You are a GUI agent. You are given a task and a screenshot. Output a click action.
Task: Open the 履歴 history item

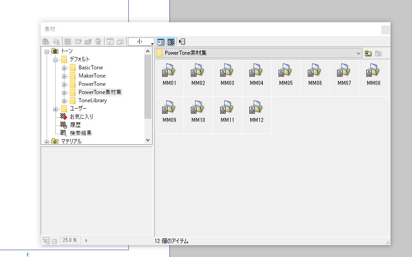[75, 125]
